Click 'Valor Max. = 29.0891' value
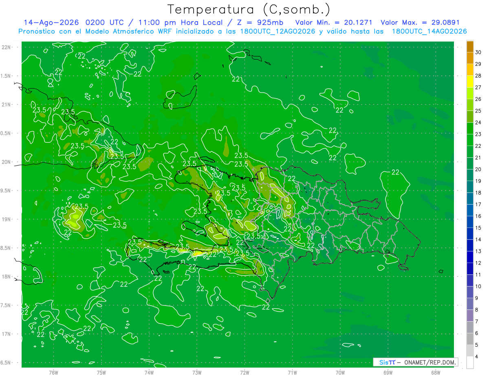489x378 pixels. tap(420, 22)
